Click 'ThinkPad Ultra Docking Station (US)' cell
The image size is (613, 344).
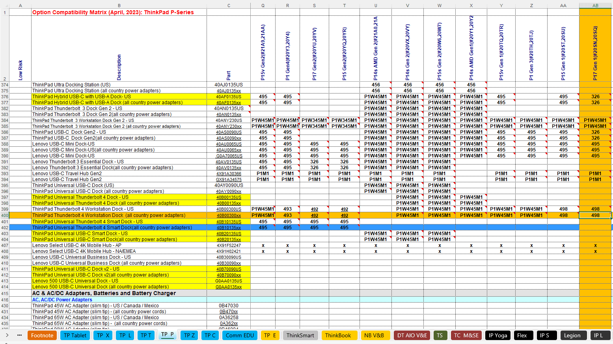click(119, 85)
